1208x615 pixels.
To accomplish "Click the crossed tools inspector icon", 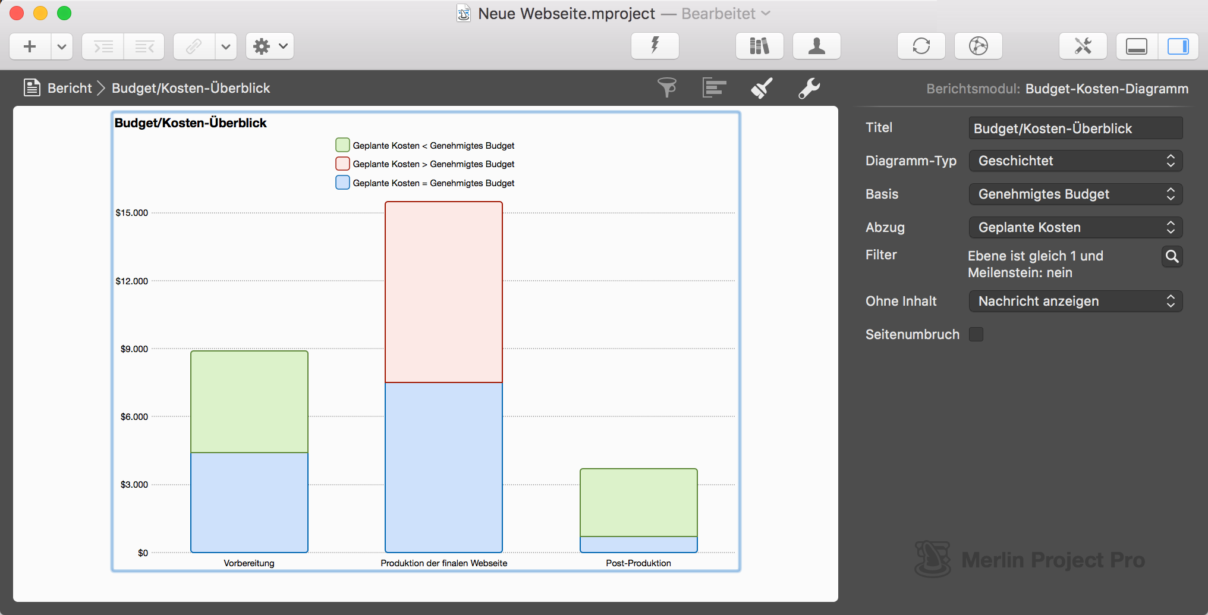I will (x=1083, y=46).
